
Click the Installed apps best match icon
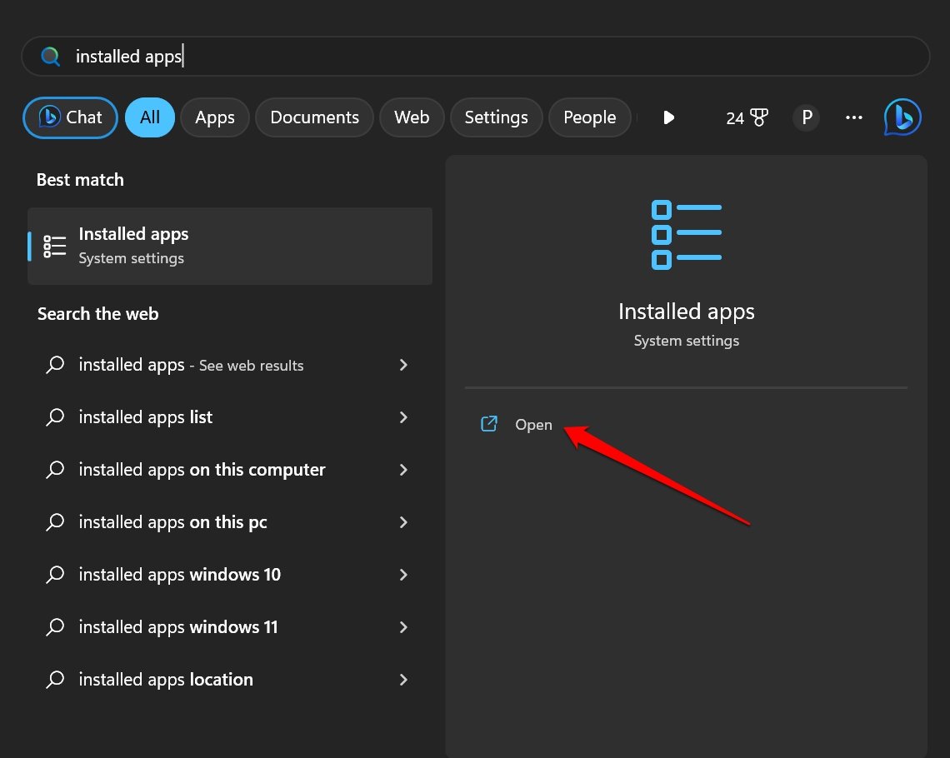[55, 246]
